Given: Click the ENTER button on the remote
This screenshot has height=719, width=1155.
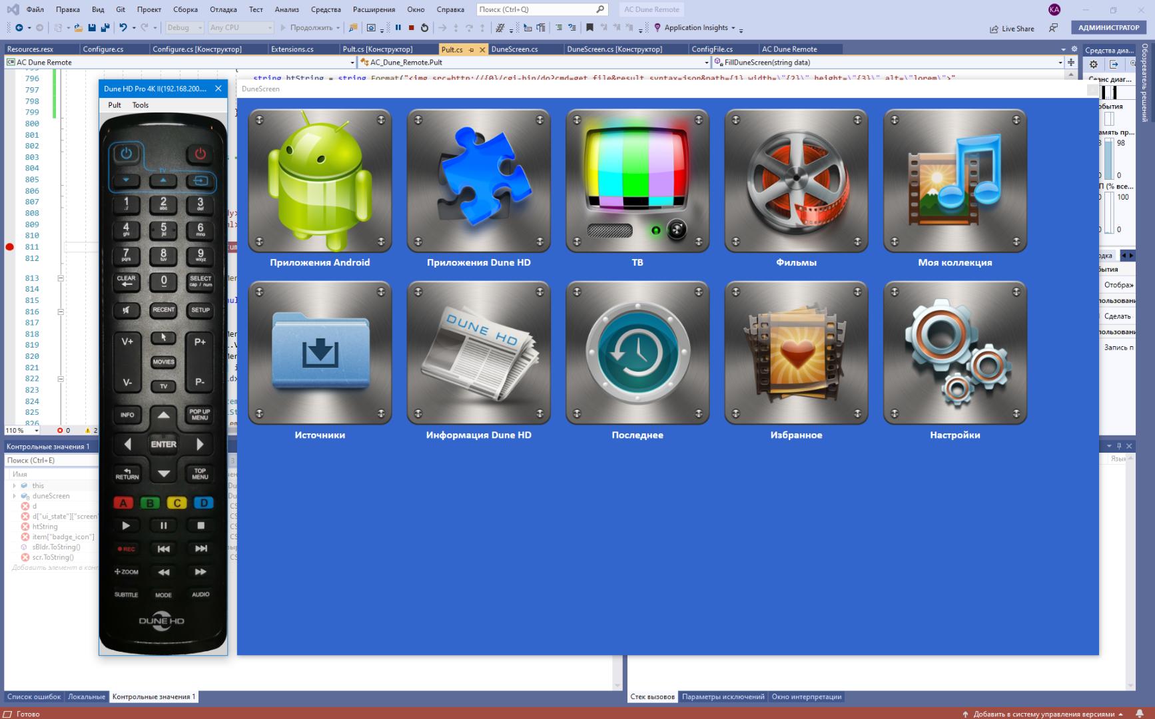Looking at the screenshot, I should 163,444.
